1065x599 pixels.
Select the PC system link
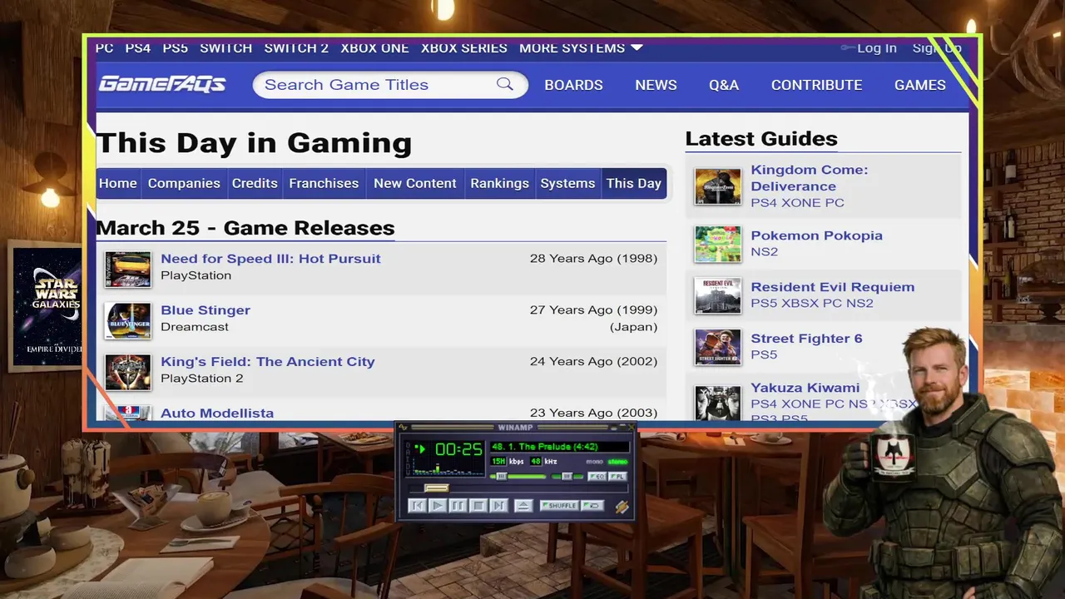pos(104,48)
